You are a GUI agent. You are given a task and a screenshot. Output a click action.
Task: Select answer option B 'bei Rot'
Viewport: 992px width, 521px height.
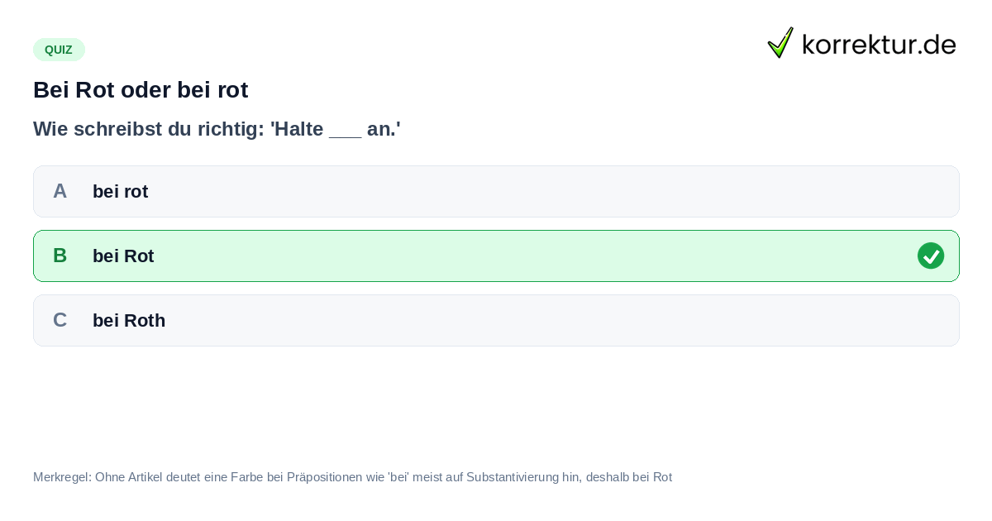[x=496, y=256]
